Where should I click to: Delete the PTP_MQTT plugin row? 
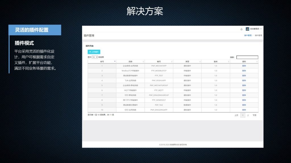[244, 90]
